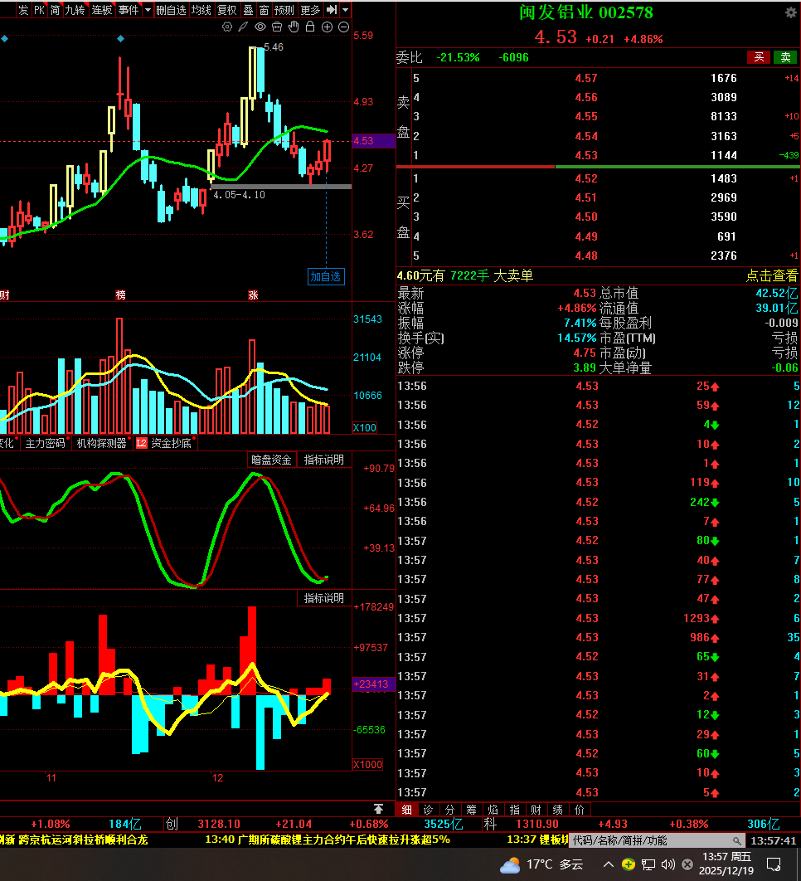Open the PK comparison button
Viewport: 801px width, 881px height.
coord(39,10)
